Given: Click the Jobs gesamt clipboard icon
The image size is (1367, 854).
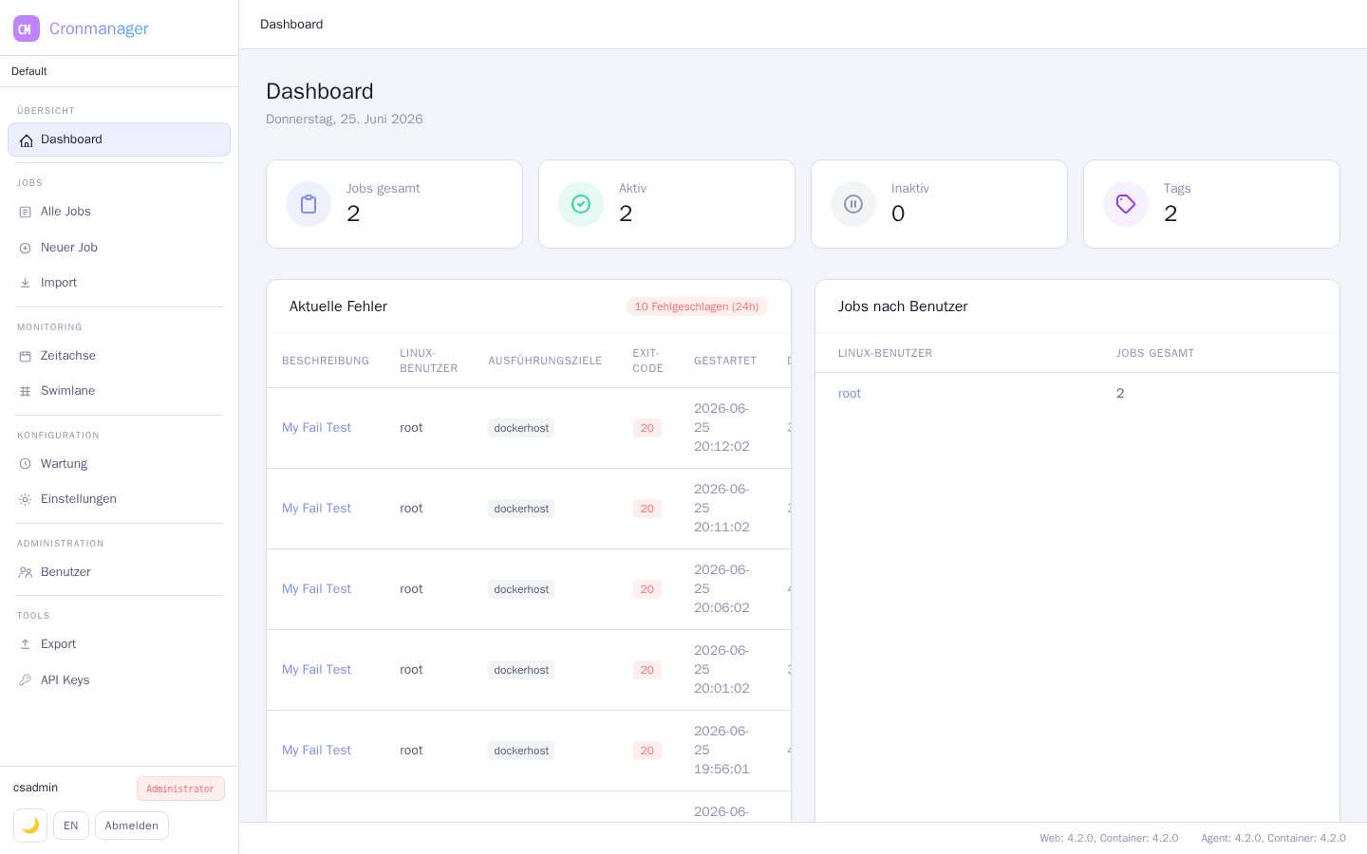Looking at the screenshot, I should click(309, 204).
